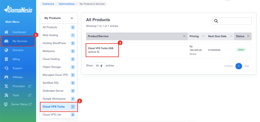Click the Monthly billing cycle text
260x122 pixels.
point(193,54)
